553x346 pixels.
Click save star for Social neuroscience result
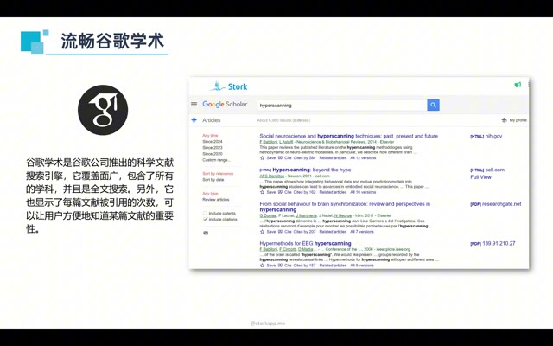(262, 157)
